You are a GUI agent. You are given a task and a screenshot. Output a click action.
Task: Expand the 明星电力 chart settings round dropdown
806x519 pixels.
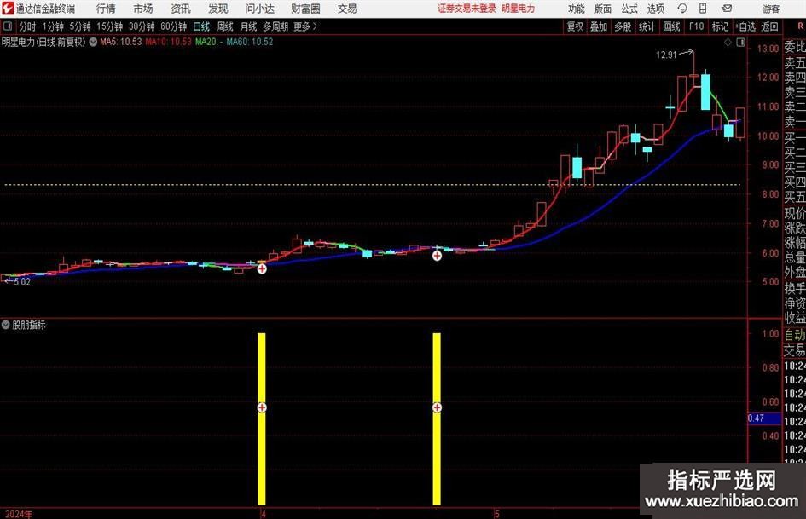[x=93, y=42]
